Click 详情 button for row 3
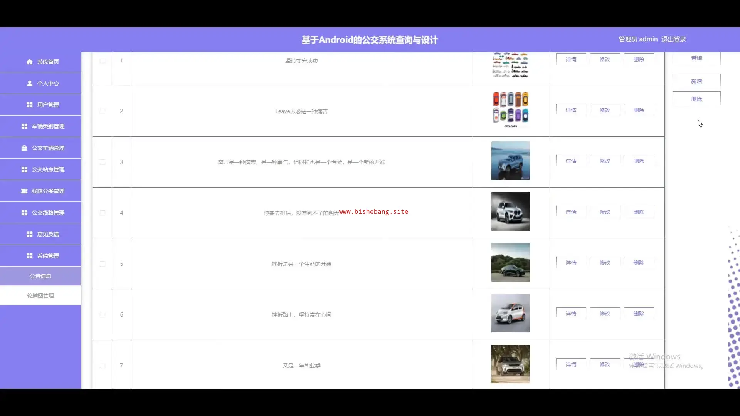 pyautogui.click(x=571, y=161)
